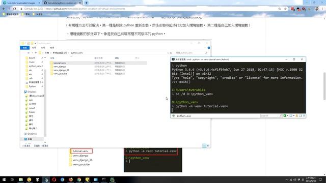Open the Chrome taskbar icon
The width and height of the screenshot is (326, 183).
79,179
